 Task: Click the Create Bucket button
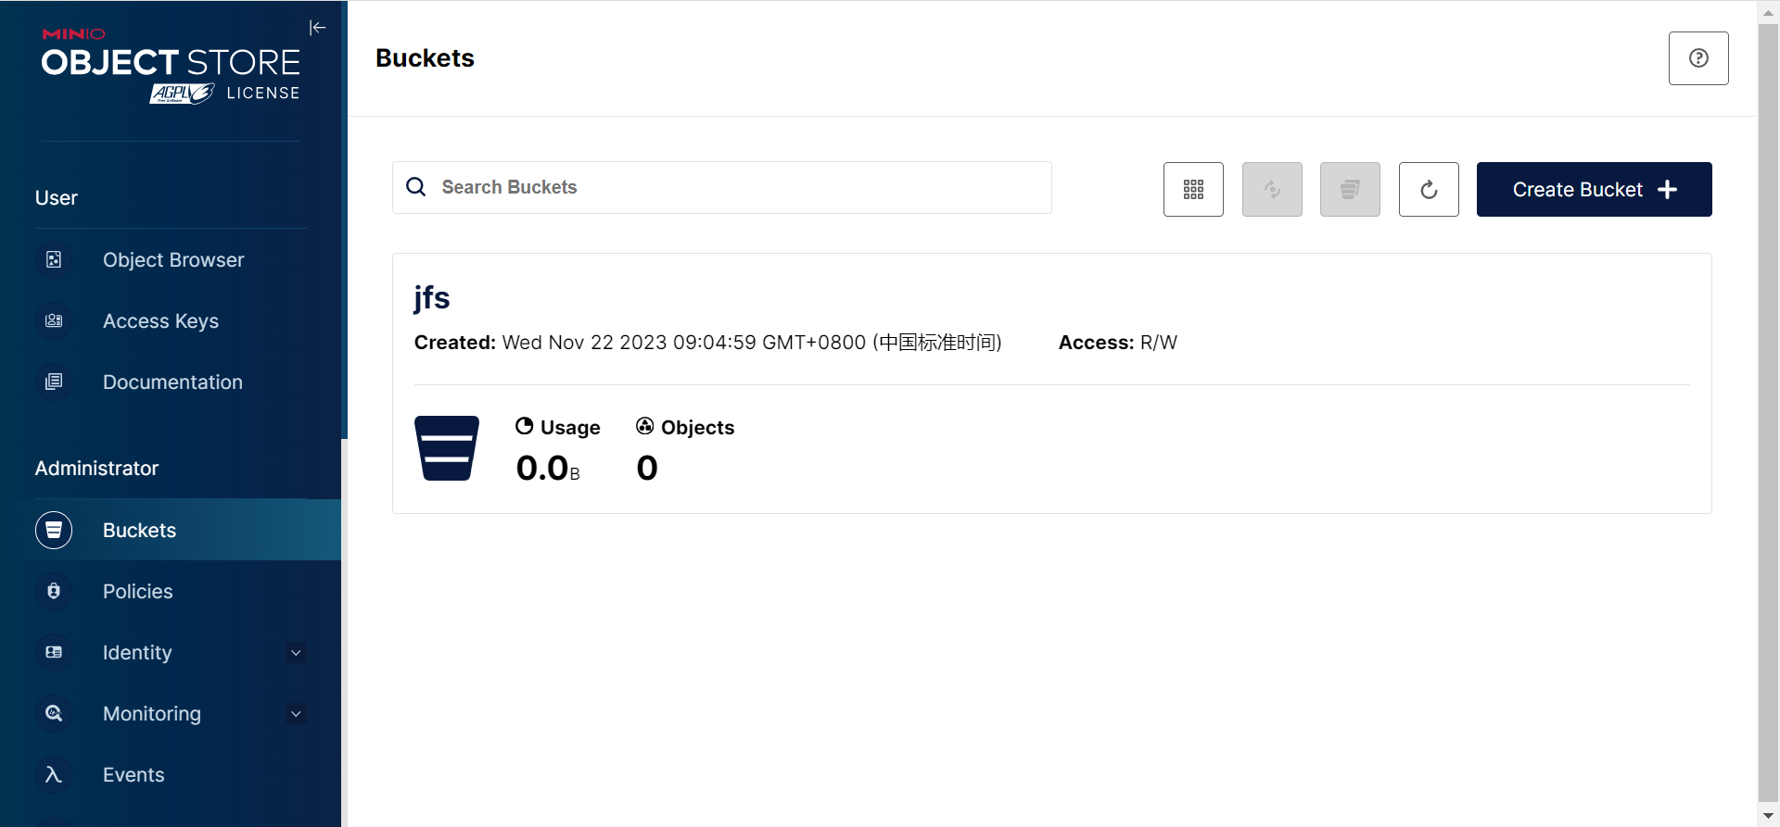point(1594,190)
